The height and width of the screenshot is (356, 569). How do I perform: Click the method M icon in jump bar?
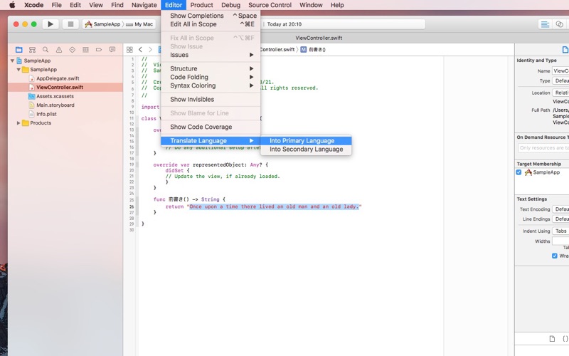point(304,49)
